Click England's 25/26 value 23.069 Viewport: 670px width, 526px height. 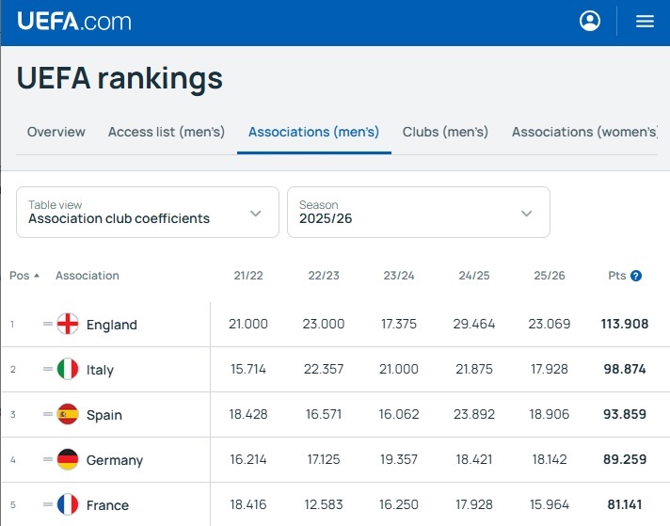[x=549, y=324]
